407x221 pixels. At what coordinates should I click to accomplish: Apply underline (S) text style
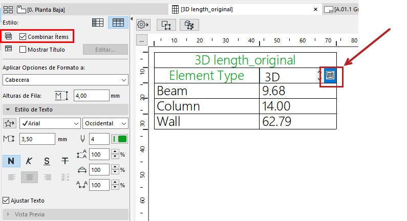(x=47, y=161)
